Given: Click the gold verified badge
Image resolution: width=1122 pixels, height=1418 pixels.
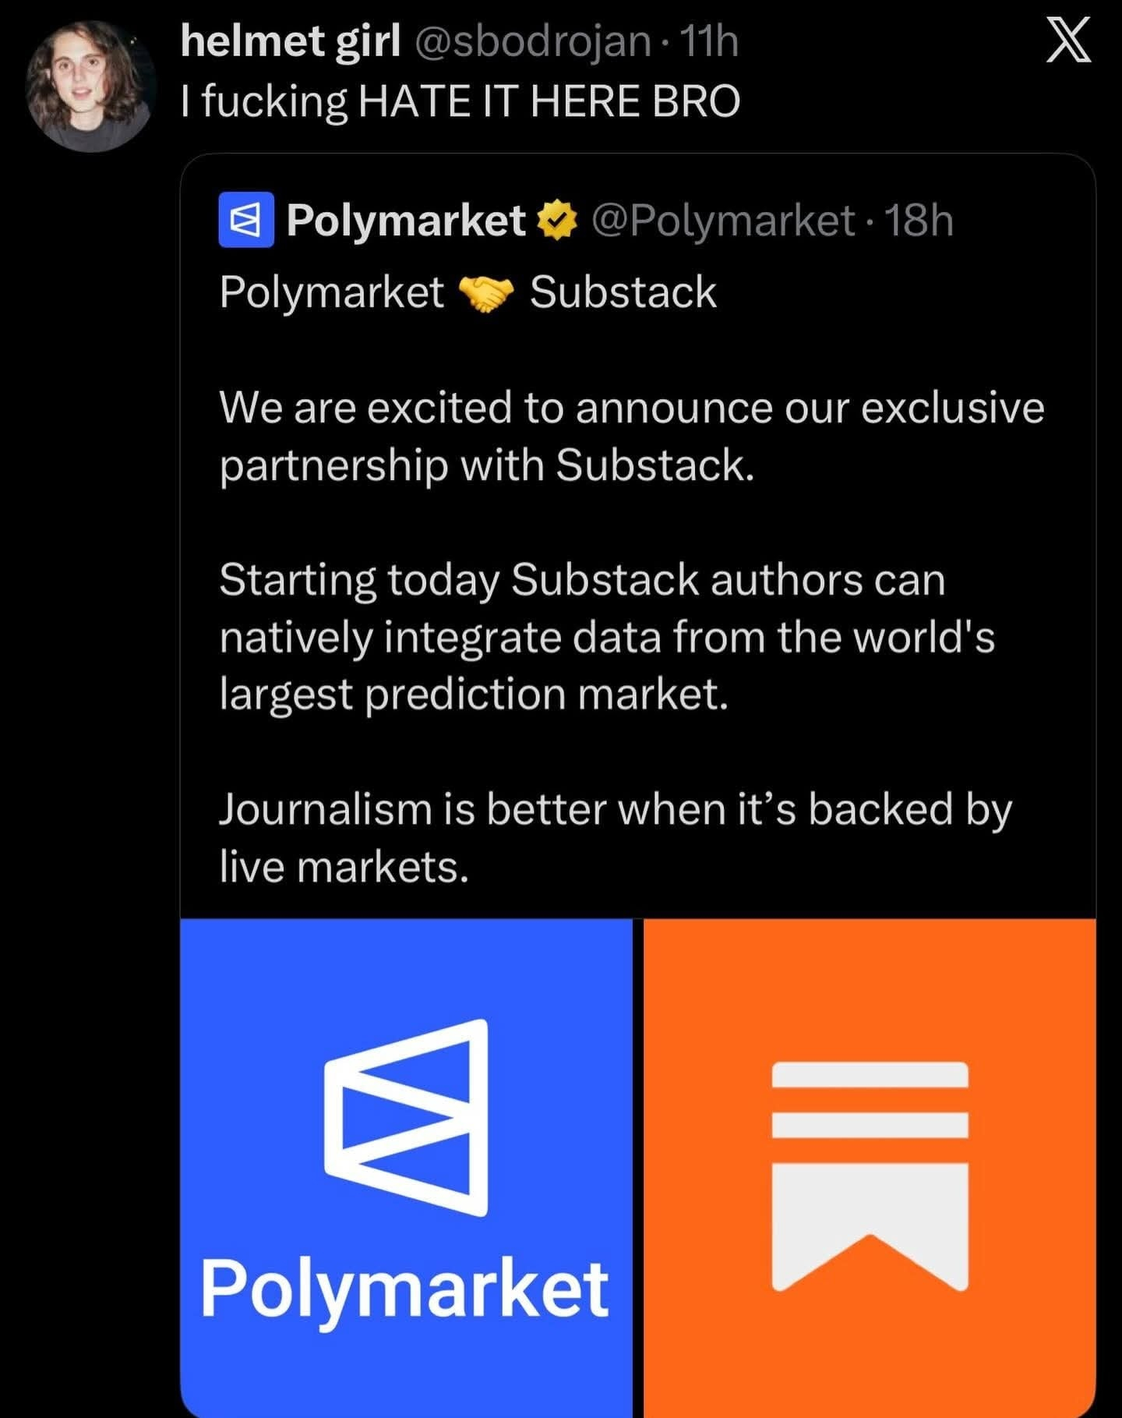Looking at the screenshot, I should [x=558, y=220].
